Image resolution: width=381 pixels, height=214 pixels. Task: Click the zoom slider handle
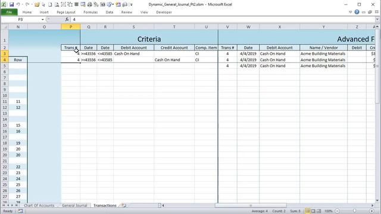pyautogui.click(x=355, y=211)
